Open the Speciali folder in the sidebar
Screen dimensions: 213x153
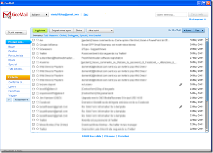pos(13,64)
